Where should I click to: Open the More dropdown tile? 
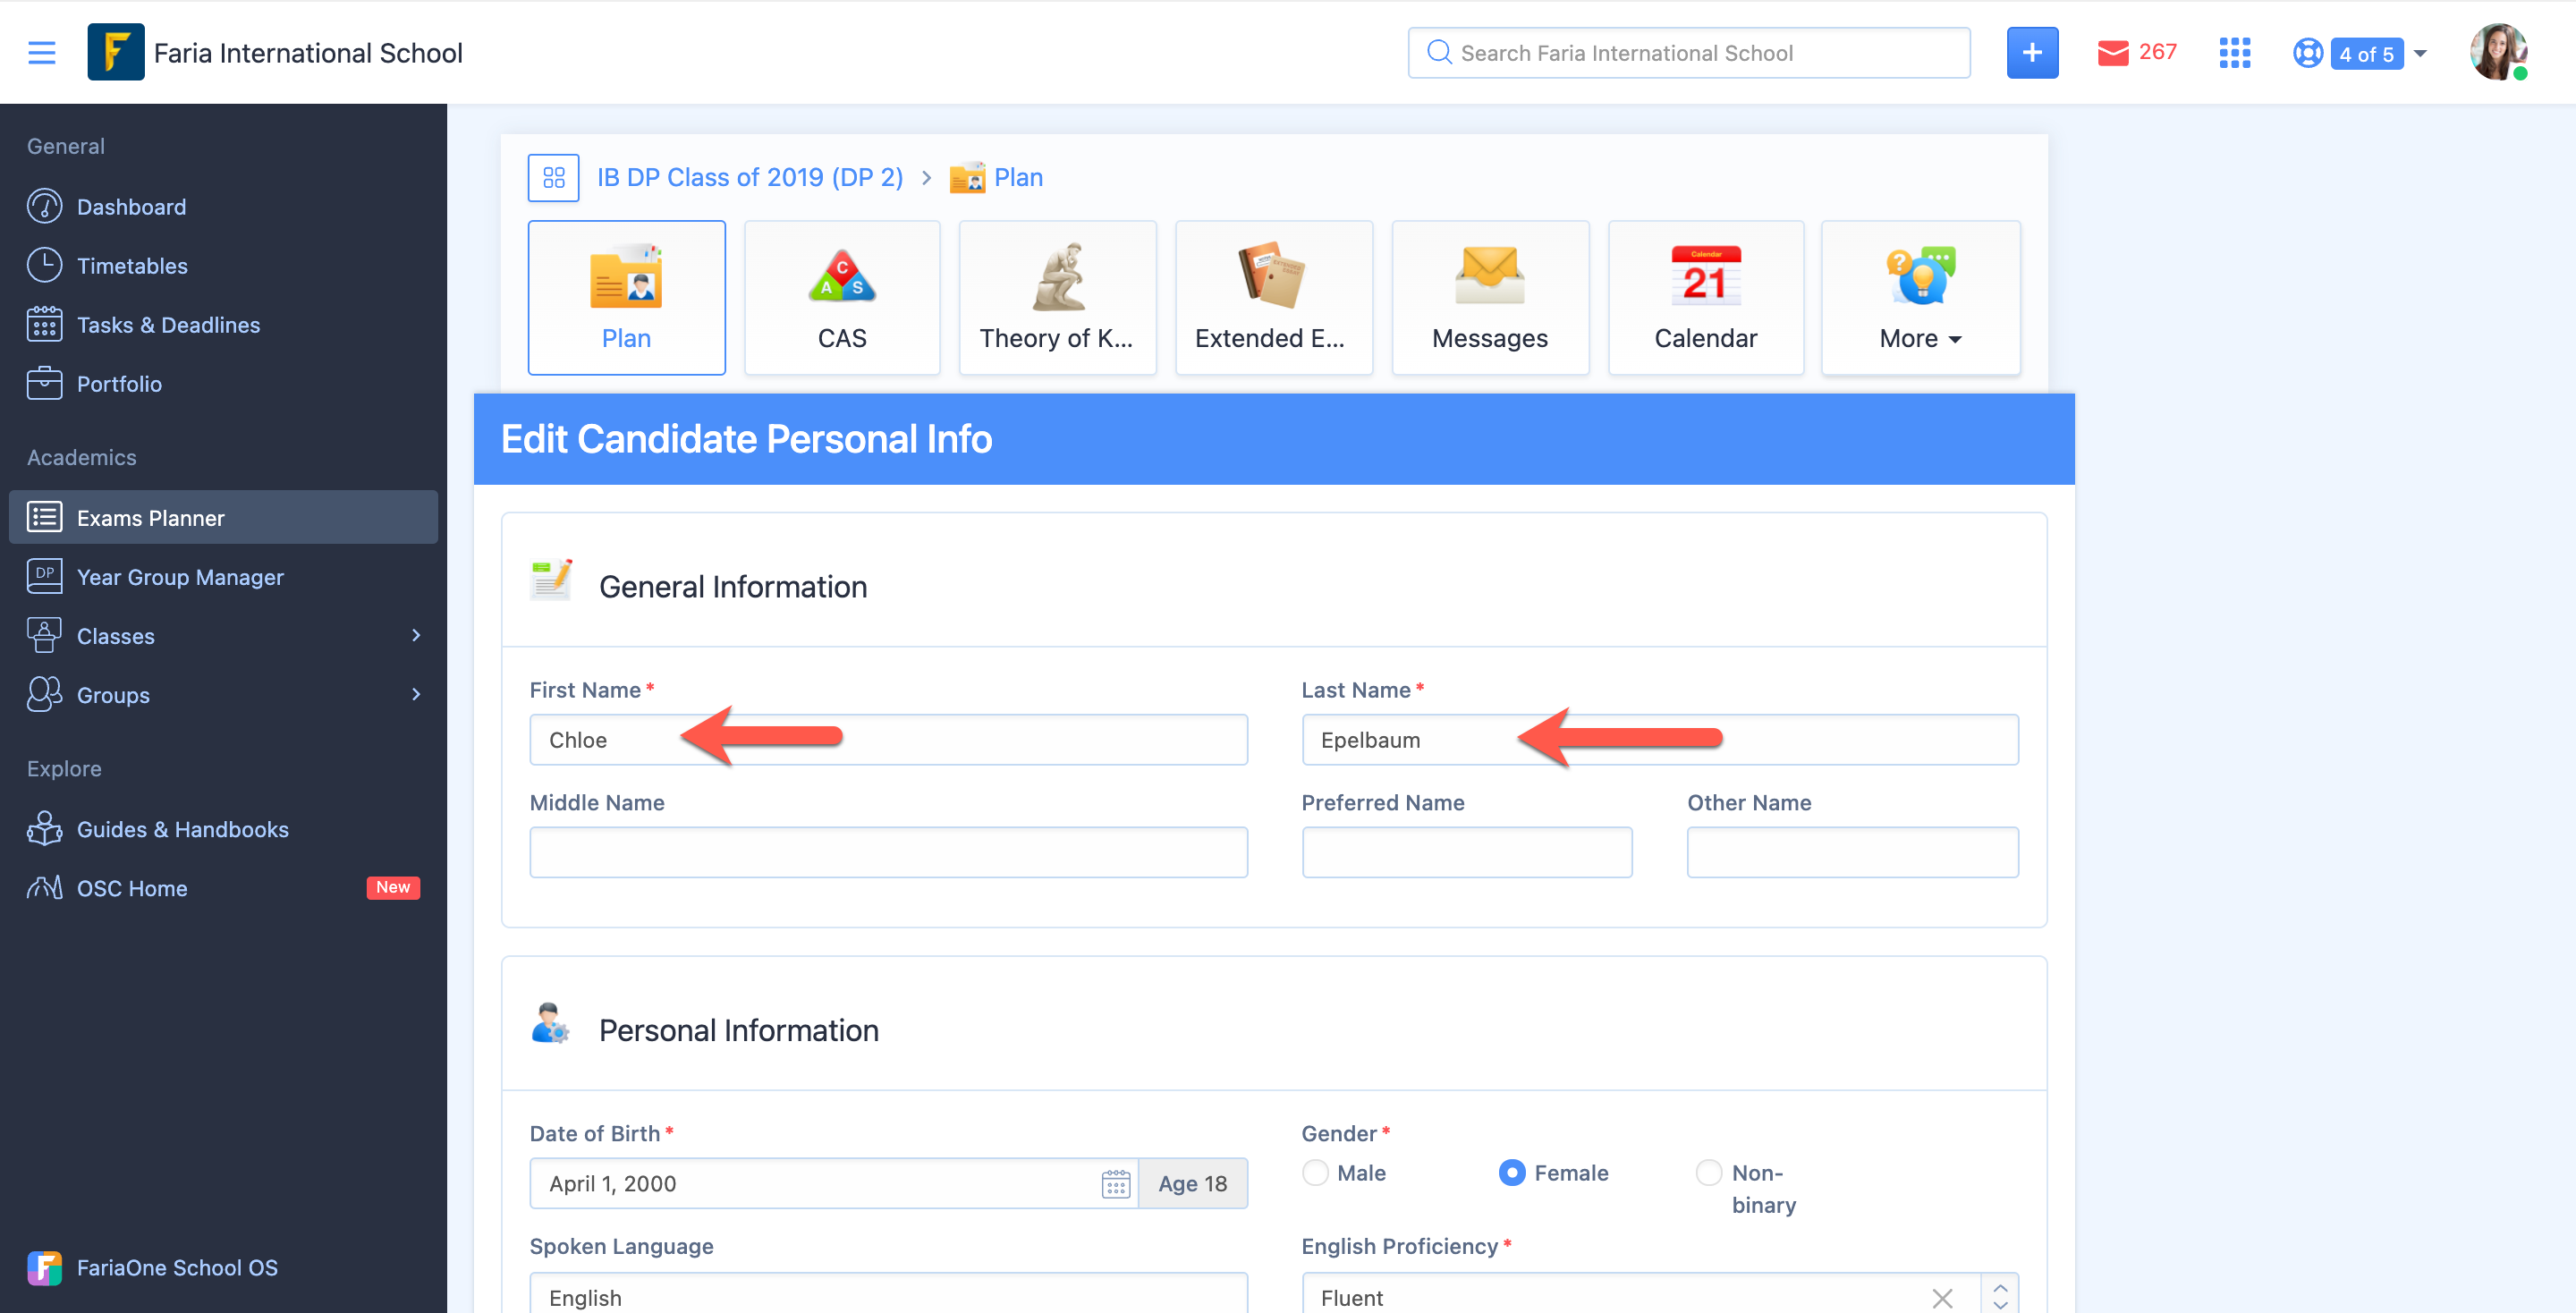tap(1920, 298)
